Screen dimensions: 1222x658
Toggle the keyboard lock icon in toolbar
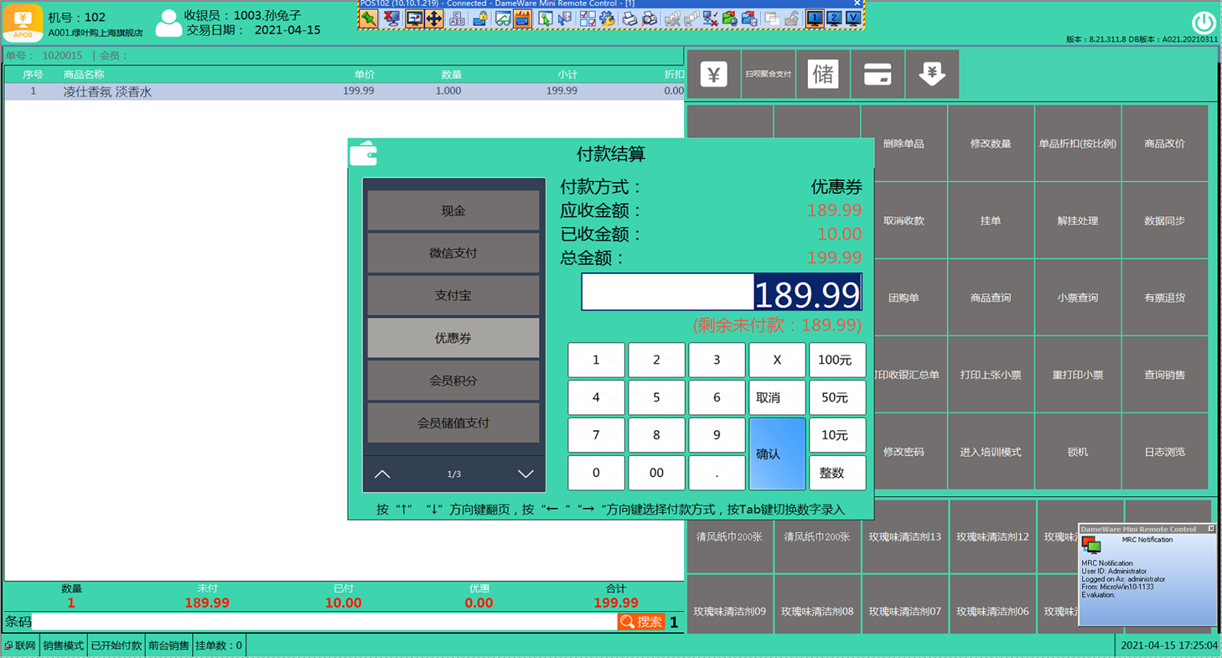click(480, 18)
